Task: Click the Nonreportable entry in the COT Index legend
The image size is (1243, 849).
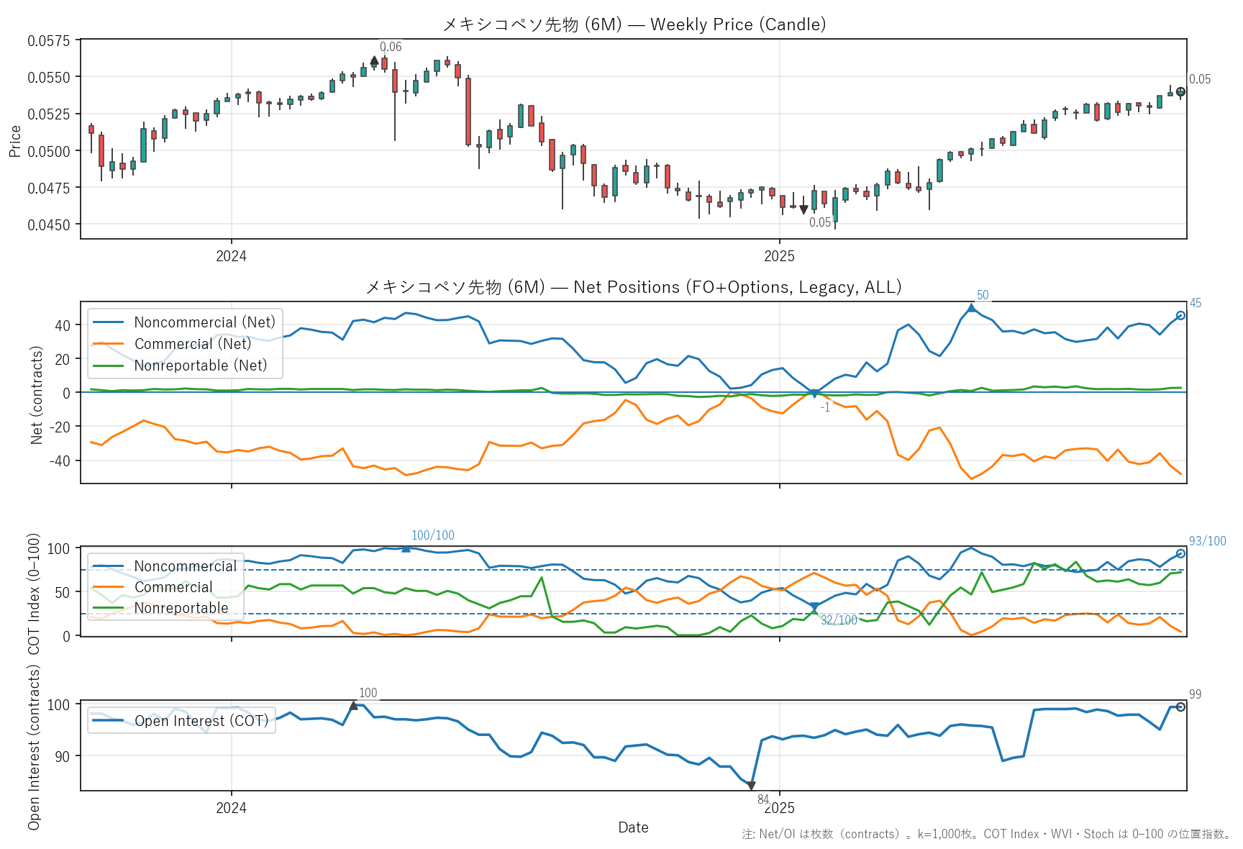Action: point(181,608)
